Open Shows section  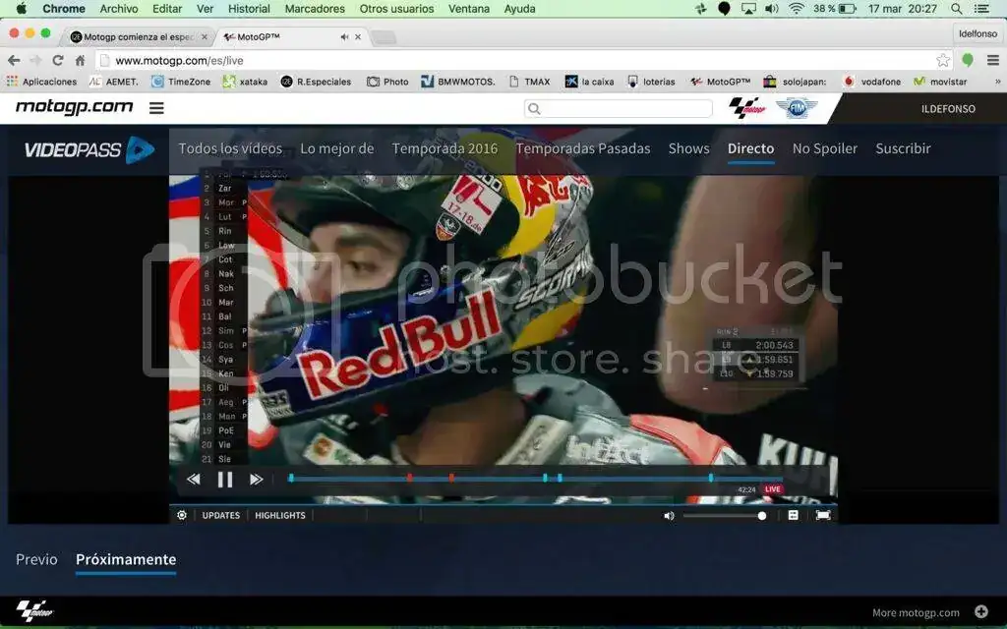689,149
